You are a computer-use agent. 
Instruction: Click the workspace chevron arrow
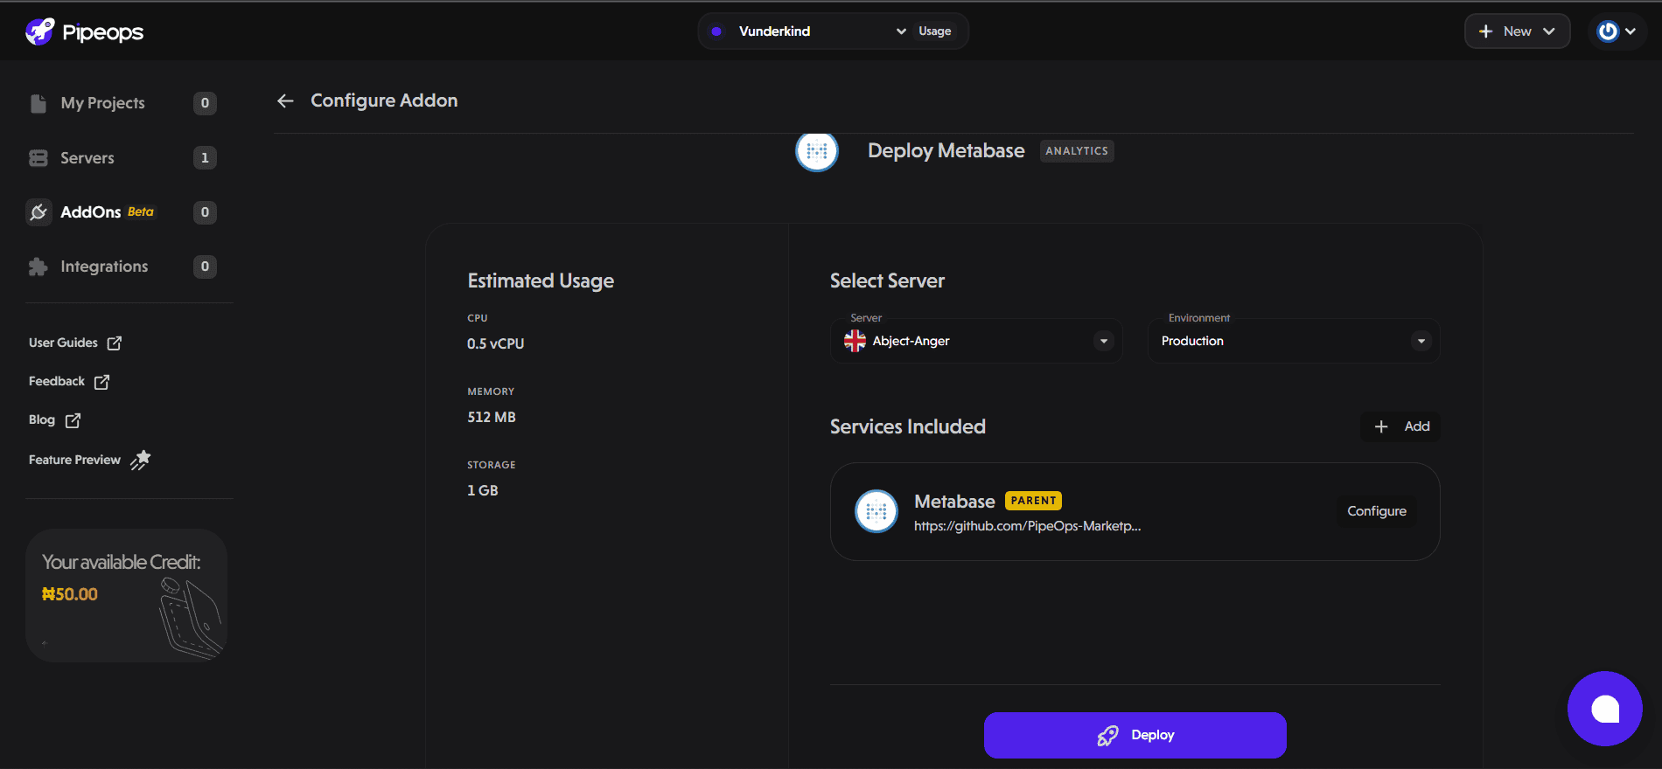[x=901, y=31]
